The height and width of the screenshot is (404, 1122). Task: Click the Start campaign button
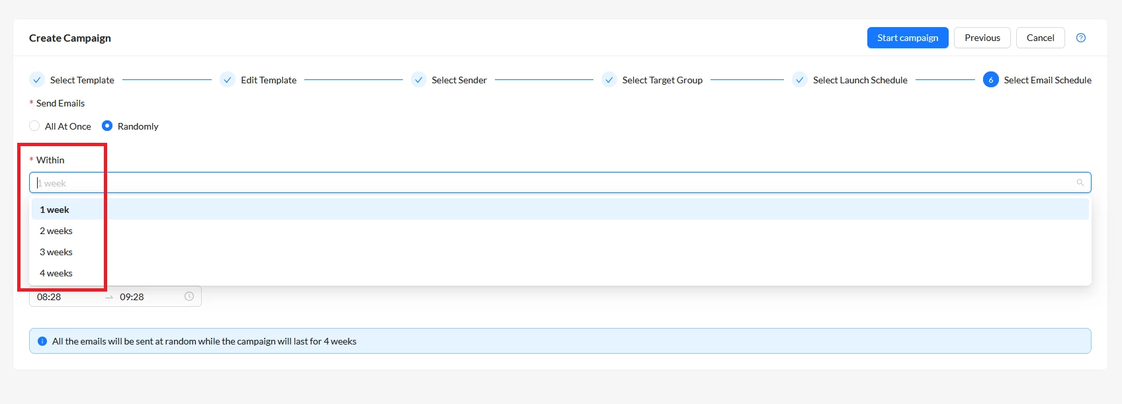(x=908, y=38)
